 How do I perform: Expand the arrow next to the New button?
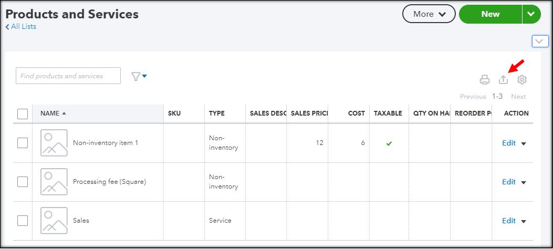click(531, 14)
